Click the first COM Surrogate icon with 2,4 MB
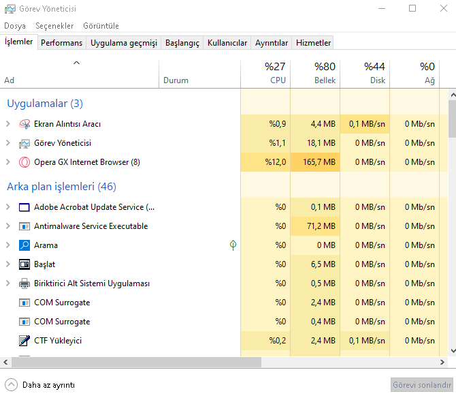This screenshot has width=456, height=400. (x=25, y=303)
